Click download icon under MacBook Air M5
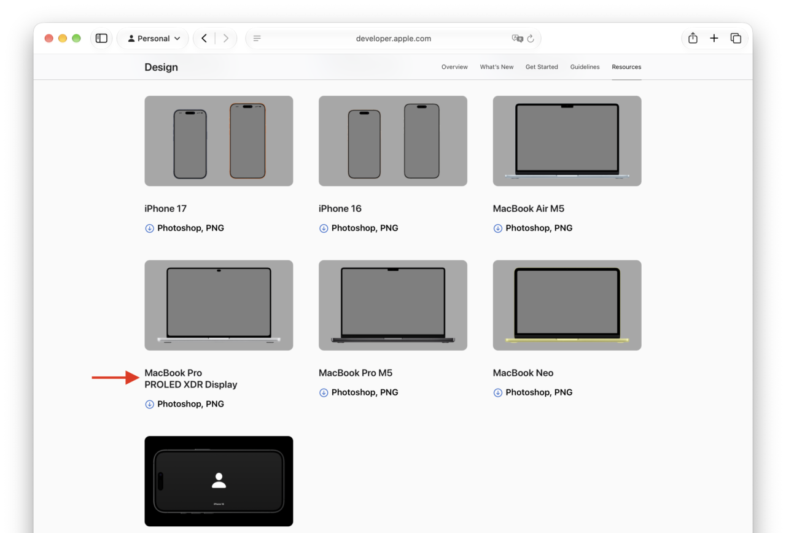 pyautogui.click(x=498, y=228)
